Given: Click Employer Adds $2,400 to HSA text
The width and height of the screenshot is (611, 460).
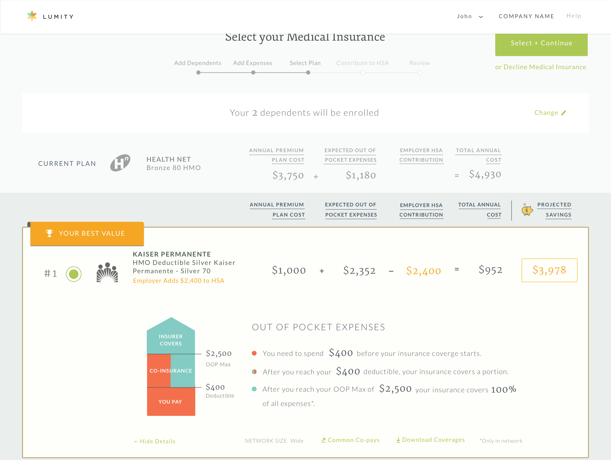Looking at the screenshot, I should click(x=178, y=281).
